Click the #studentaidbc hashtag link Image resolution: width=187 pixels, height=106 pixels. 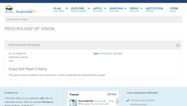tap(97, 104)
